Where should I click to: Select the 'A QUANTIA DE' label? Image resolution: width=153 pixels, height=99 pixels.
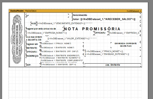coord(34,40)
